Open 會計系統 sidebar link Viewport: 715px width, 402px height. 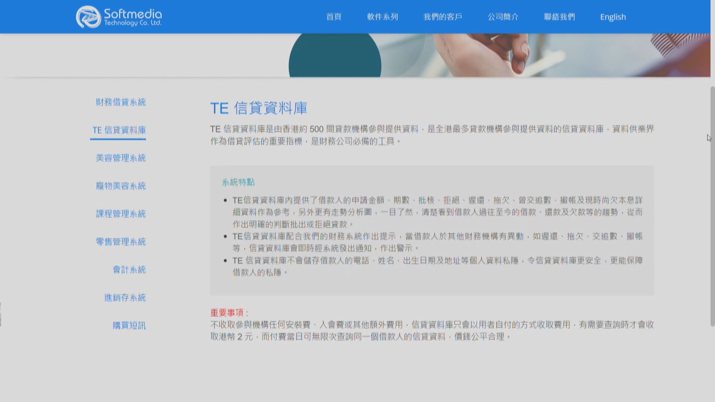[x=129, y=269]
